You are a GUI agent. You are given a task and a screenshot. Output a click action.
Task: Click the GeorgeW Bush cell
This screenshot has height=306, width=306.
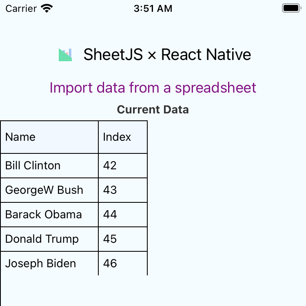49,190
